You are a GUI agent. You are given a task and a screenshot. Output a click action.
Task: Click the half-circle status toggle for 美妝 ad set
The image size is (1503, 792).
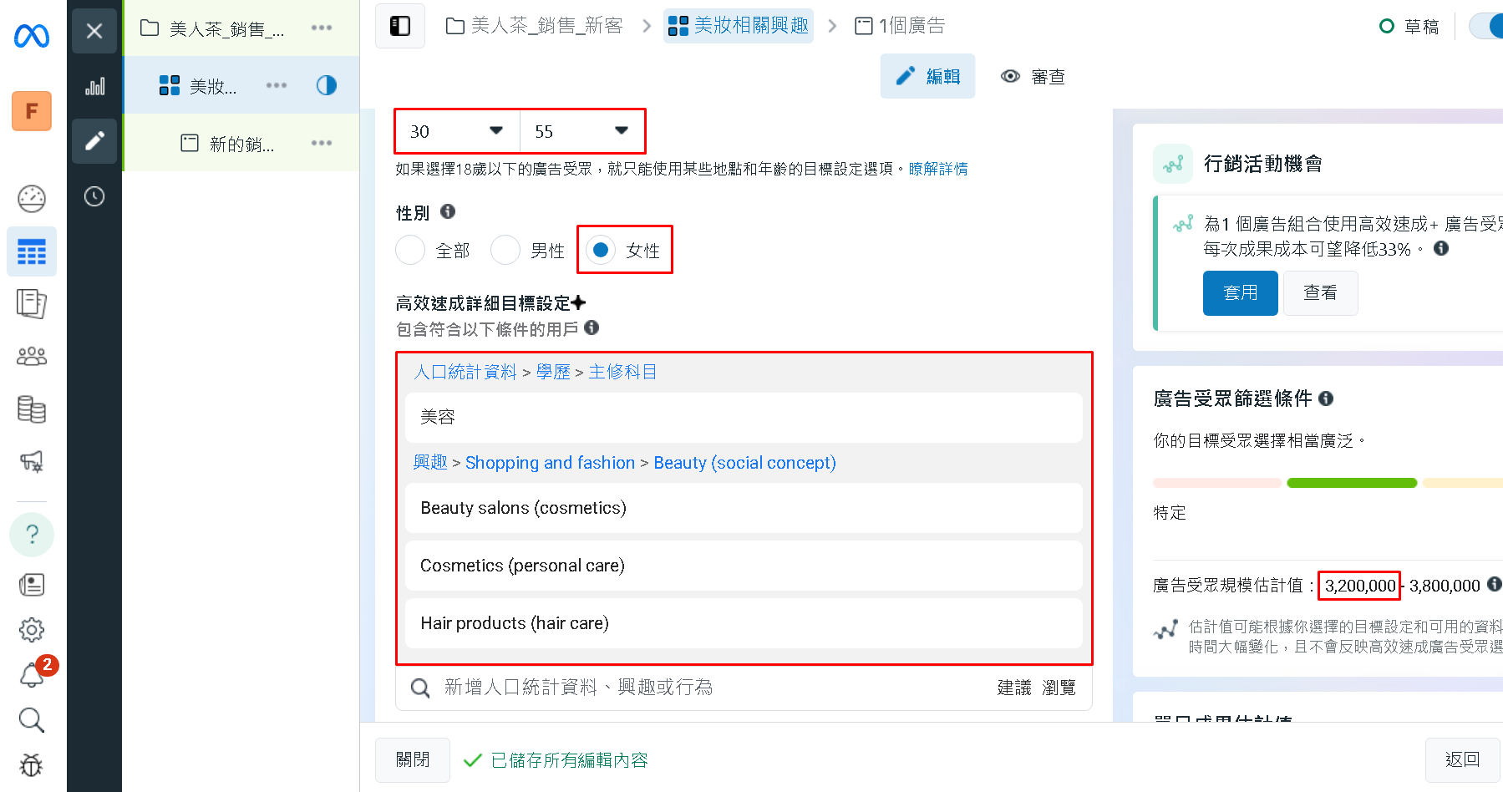[327, 85]
